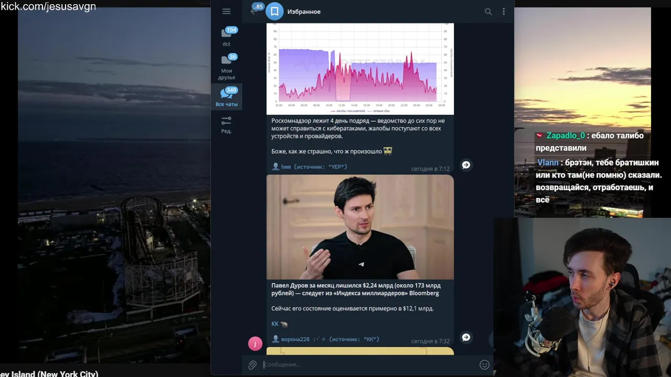The image size is (671, 377).
Task: Select the Все чаты folder
Action: pos(226,97)
